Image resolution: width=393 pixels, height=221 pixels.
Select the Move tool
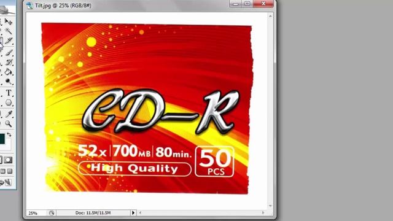coord(9,22)
